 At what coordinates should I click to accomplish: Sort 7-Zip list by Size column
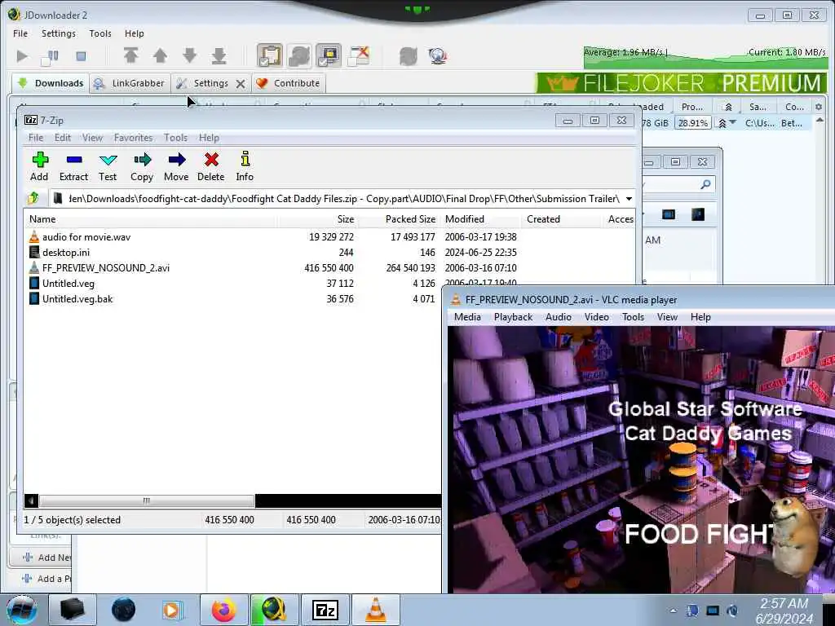coord(317,219)
